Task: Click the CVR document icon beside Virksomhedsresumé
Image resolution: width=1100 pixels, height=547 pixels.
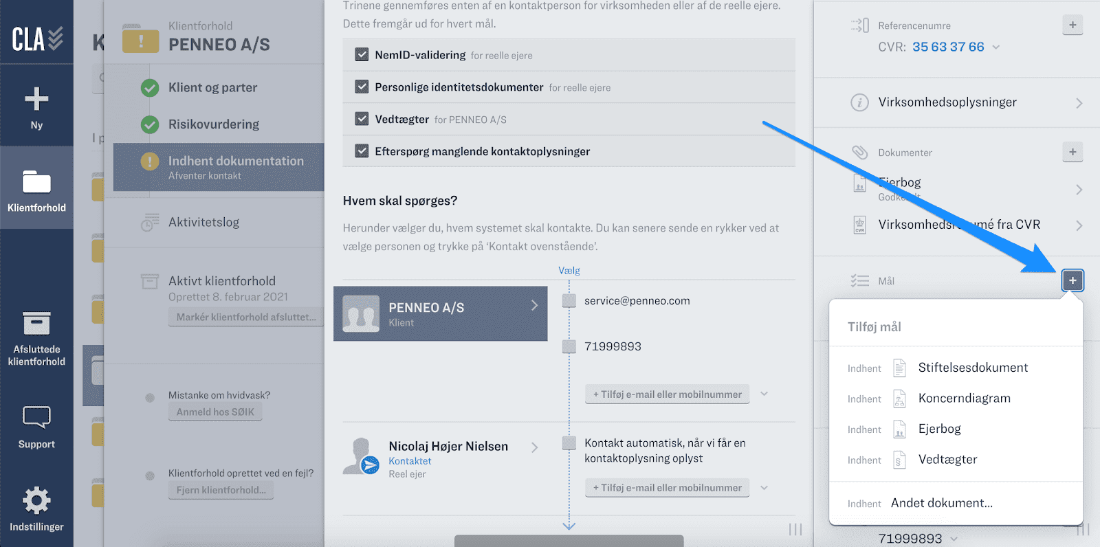Action: 859,225
